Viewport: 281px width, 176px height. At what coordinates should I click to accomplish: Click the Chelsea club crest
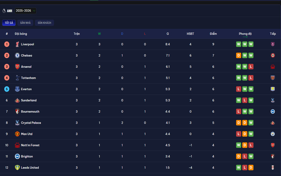pos(17,55)
